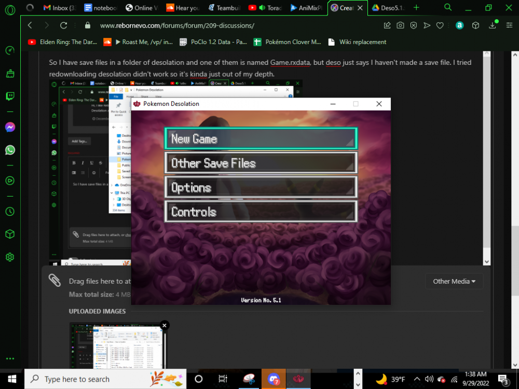The height and width of the screenshot is (389, 519).
Task: Open WhatsApp in the sidebar
Action: click(x=10, y=150)
